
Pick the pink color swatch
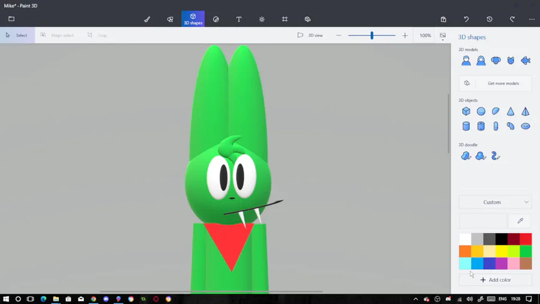point(514,263)
